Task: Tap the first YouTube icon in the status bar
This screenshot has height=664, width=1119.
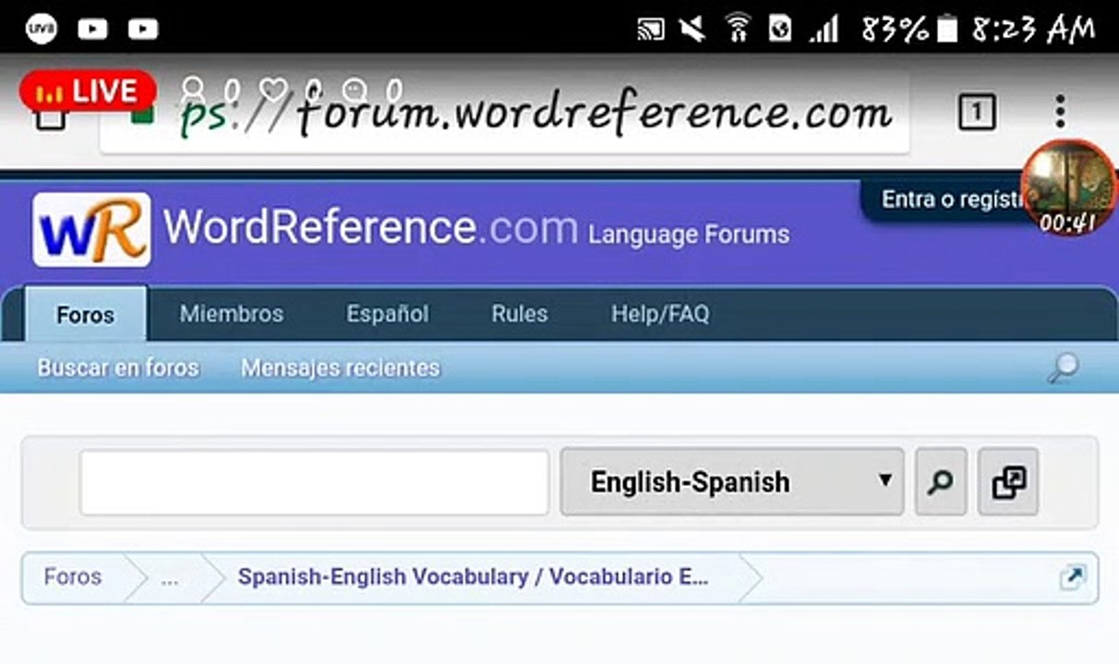Action: click(x=92, y=29)
